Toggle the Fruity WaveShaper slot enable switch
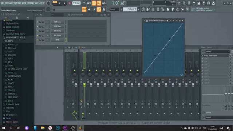The height and width of the screenshot is (131, 233). pyautogui.click(x=230, y=56)
